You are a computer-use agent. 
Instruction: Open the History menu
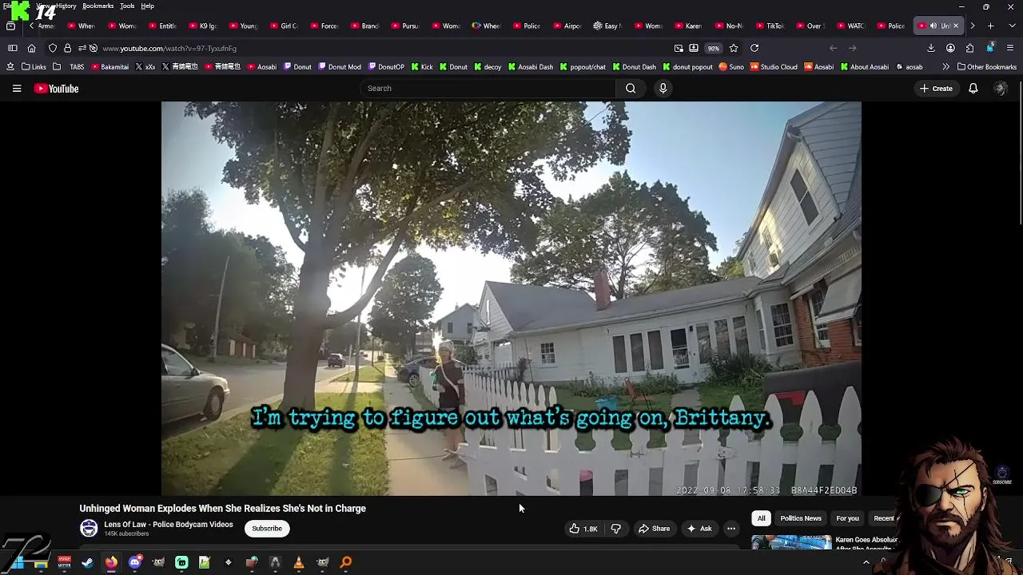[66, 6]
